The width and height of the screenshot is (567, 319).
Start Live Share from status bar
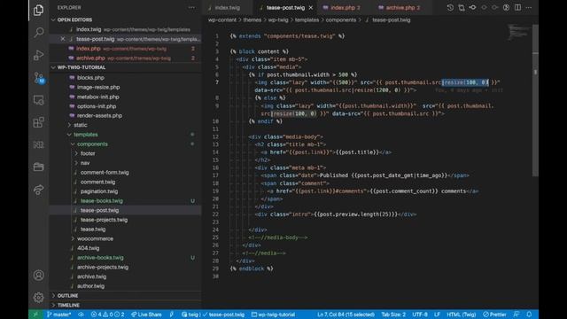(x=146, y=315)
